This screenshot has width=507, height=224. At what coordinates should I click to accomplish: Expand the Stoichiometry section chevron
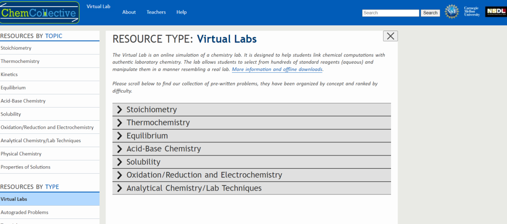[119, 109]
